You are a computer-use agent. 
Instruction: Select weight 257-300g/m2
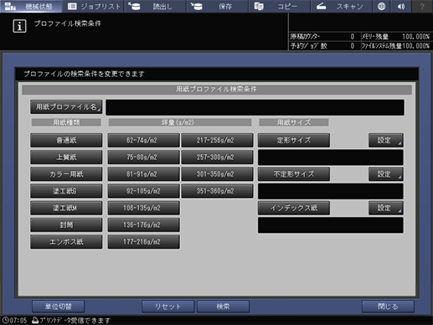pos(217,157)
